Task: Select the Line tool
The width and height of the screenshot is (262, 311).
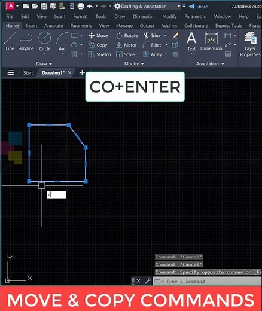Action: 10,41
